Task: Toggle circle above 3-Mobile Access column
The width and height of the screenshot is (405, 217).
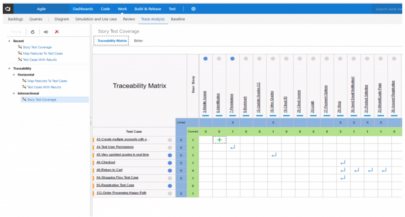Action: 205,59
